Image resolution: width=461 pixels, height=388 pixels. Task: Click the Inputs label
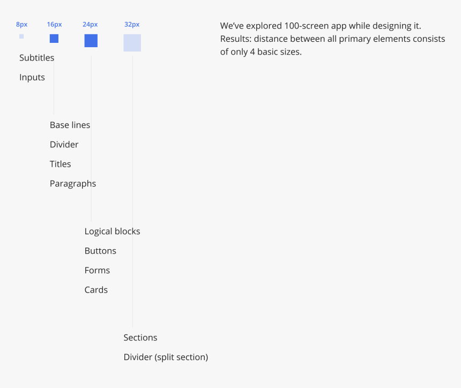coord(32,77)
